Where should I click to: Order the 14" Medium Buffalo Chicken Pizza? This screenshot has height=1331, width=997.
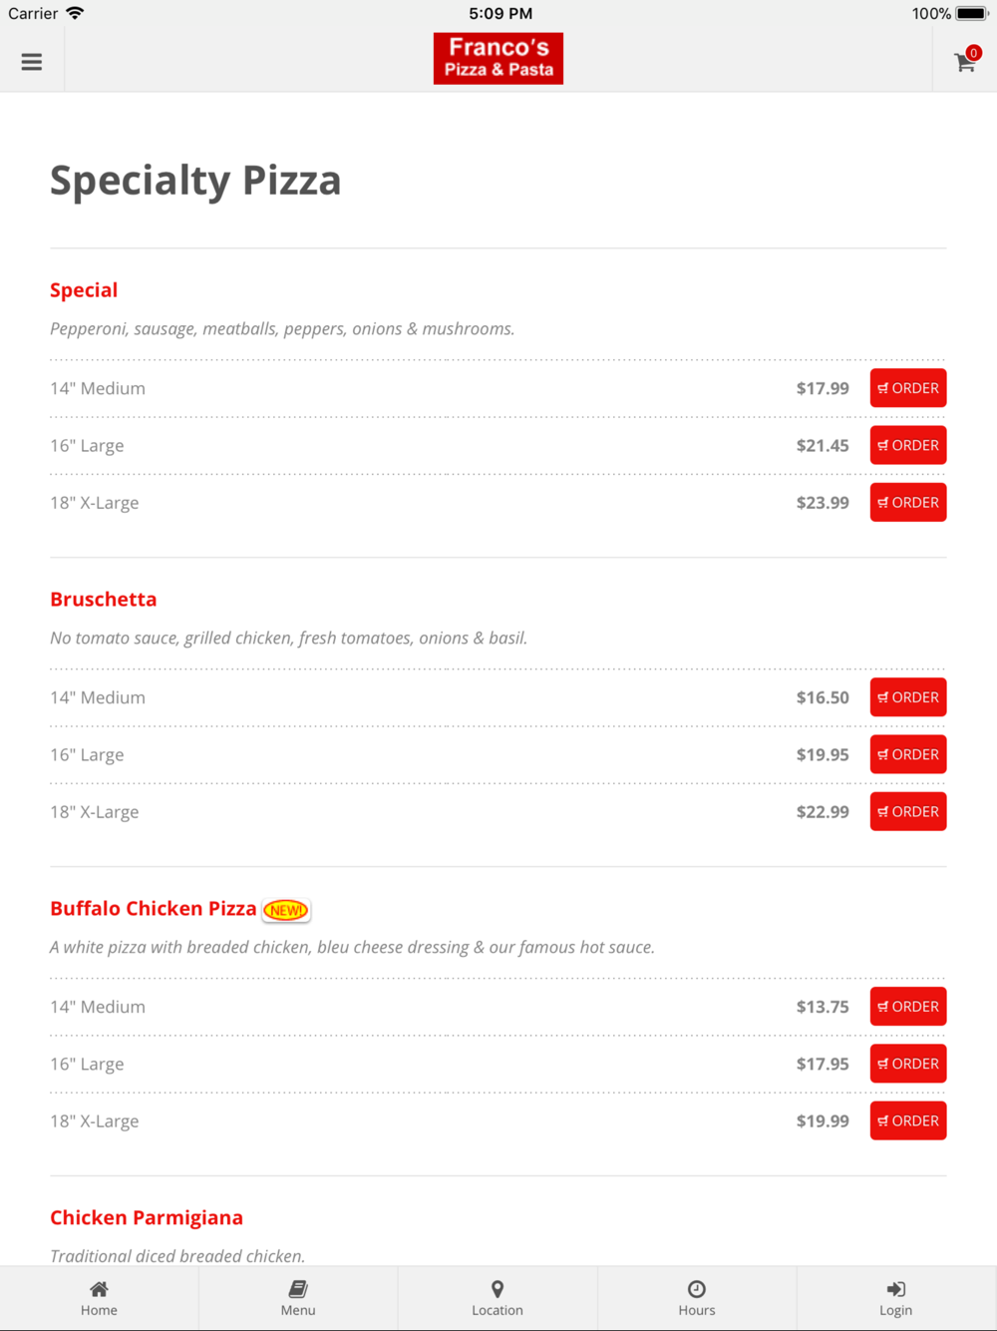coord(908,1007)
